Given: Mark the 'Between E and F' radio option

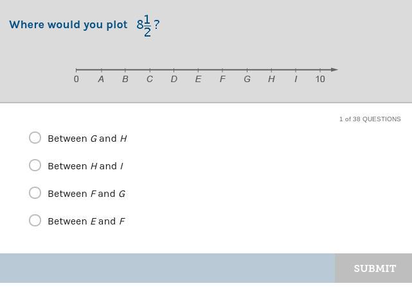Looking at the screenshot, I should 35,221.
